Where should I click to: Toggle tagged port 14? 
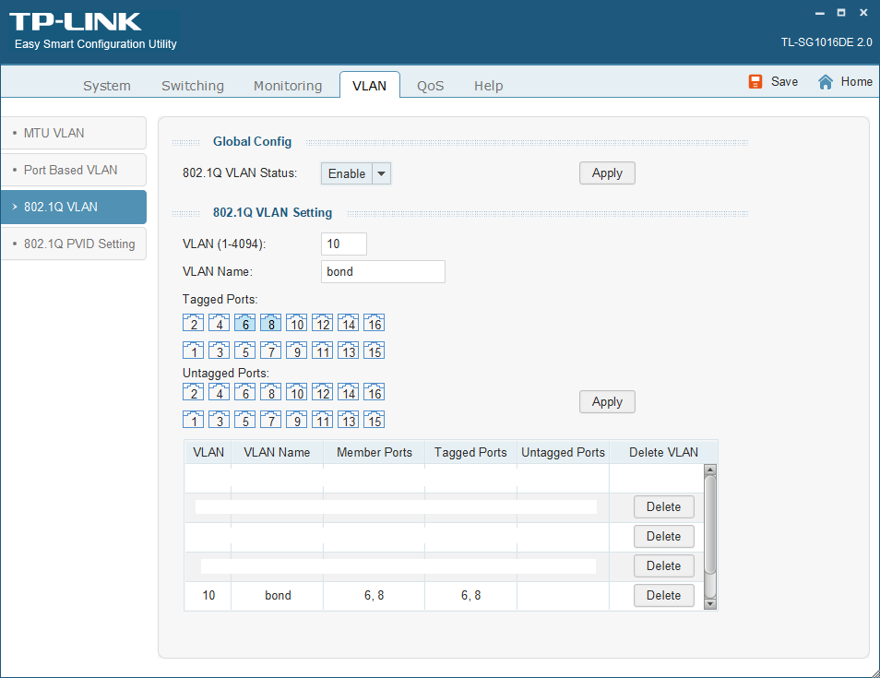click(348, 323)
